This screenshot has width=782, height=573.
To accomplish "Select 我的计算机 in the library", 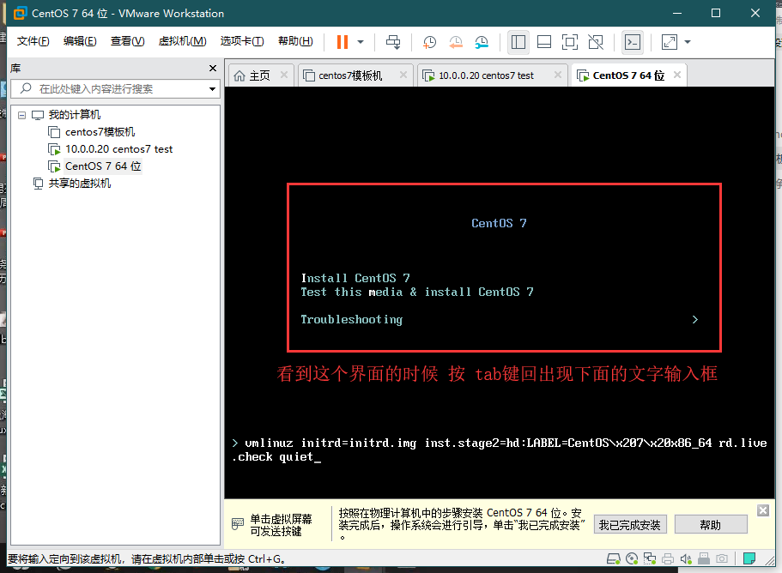I will point(75,115).
